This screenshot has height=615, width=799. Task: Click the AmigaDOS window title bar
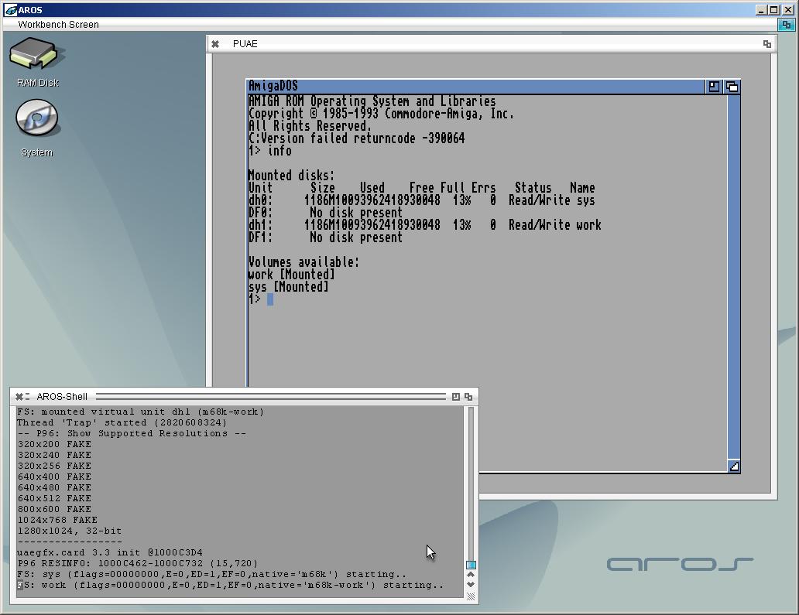[x=475, y=87]
